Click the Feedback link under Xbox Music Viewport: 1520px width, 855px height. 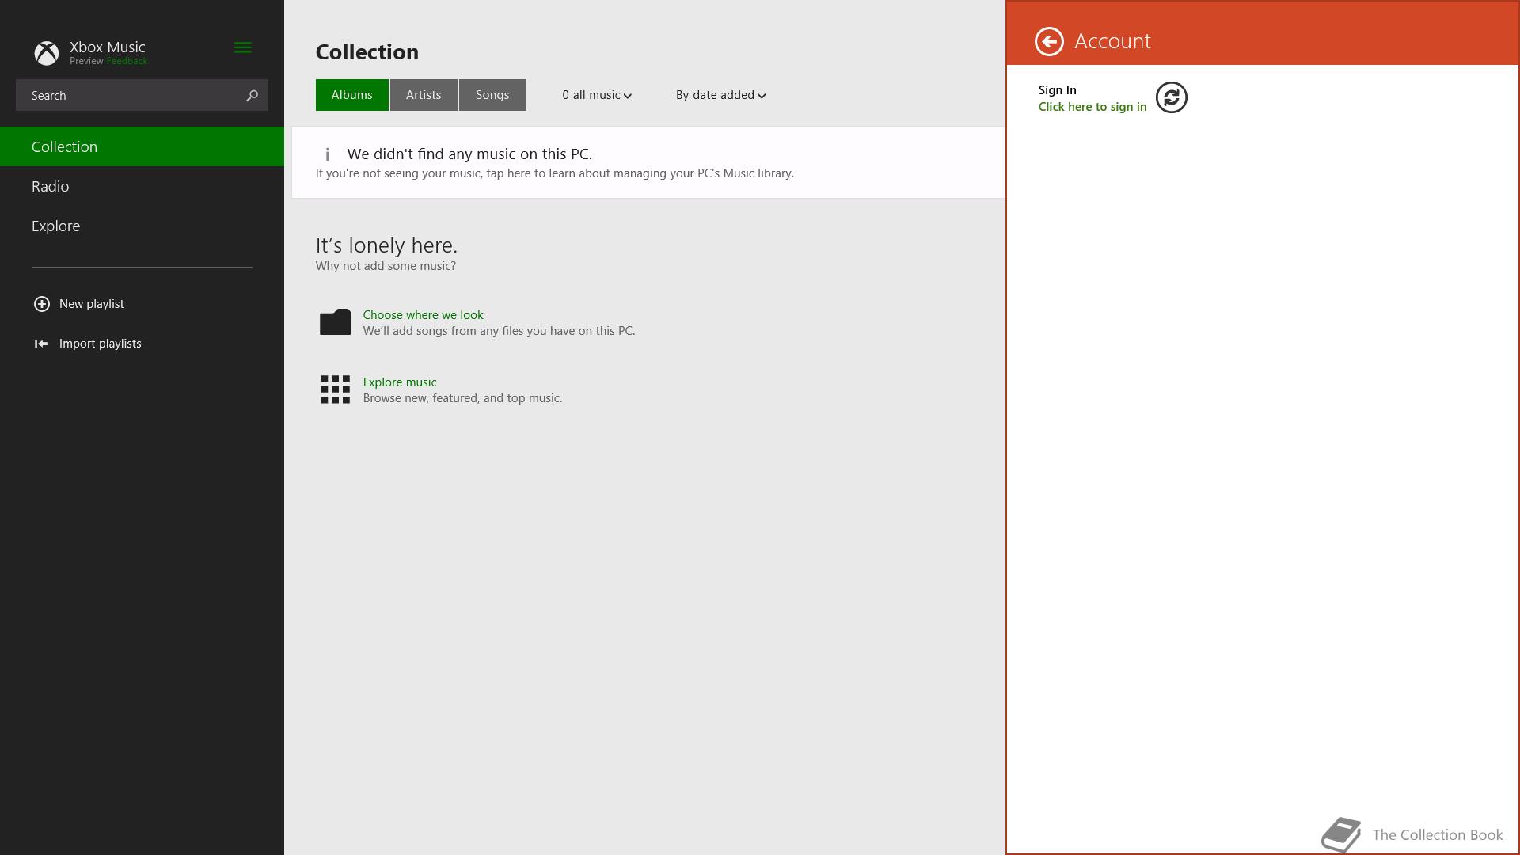(x=127, y=61)
